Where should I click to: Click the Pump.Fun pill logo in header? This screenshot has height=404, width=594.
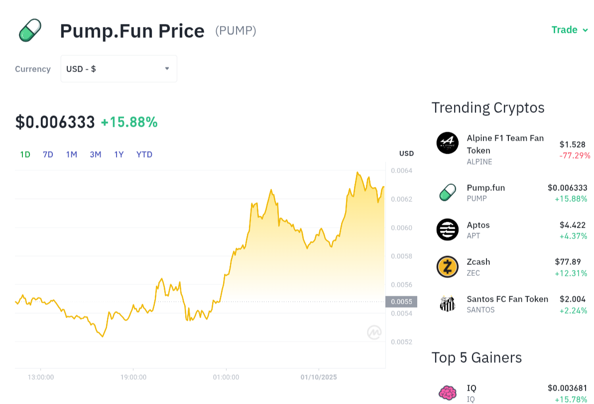(x=30, y=30)
